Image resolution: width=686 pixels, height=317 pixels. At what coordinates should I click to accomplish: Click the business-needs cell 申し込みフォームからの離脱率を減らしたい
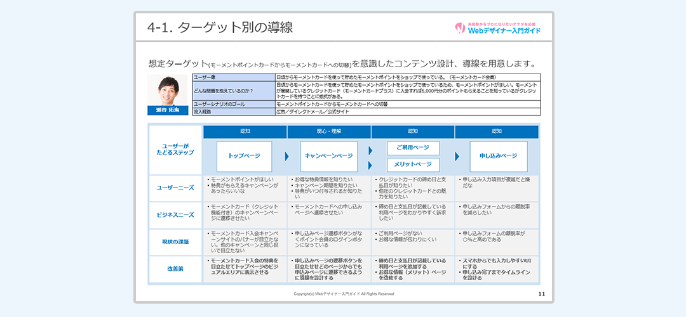[497, 216]
